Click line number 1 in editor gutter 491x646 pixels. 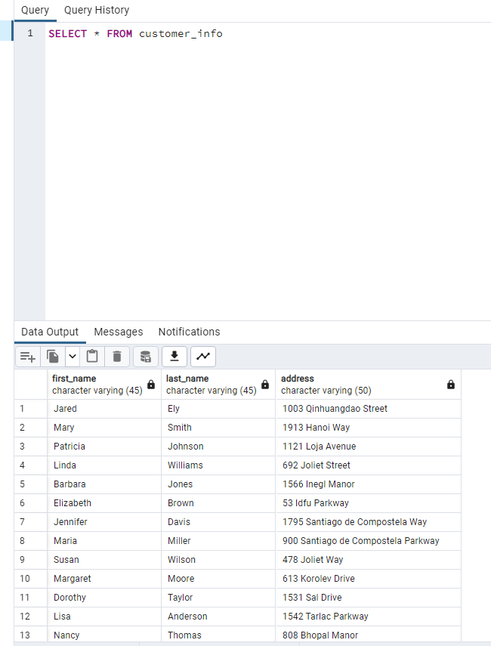[x=30, y=33]
